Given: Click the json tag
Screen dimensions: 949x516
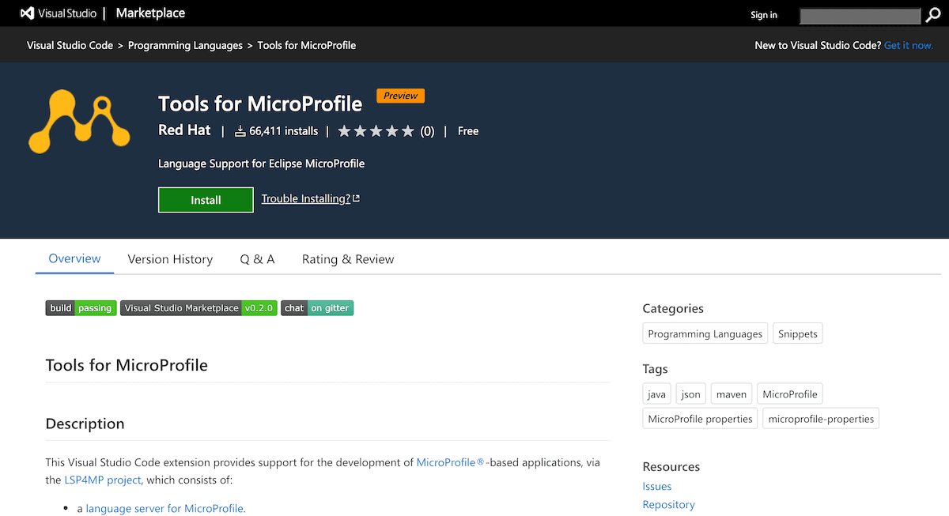Looking at the screenshot, I should click(x=691, y=394).
